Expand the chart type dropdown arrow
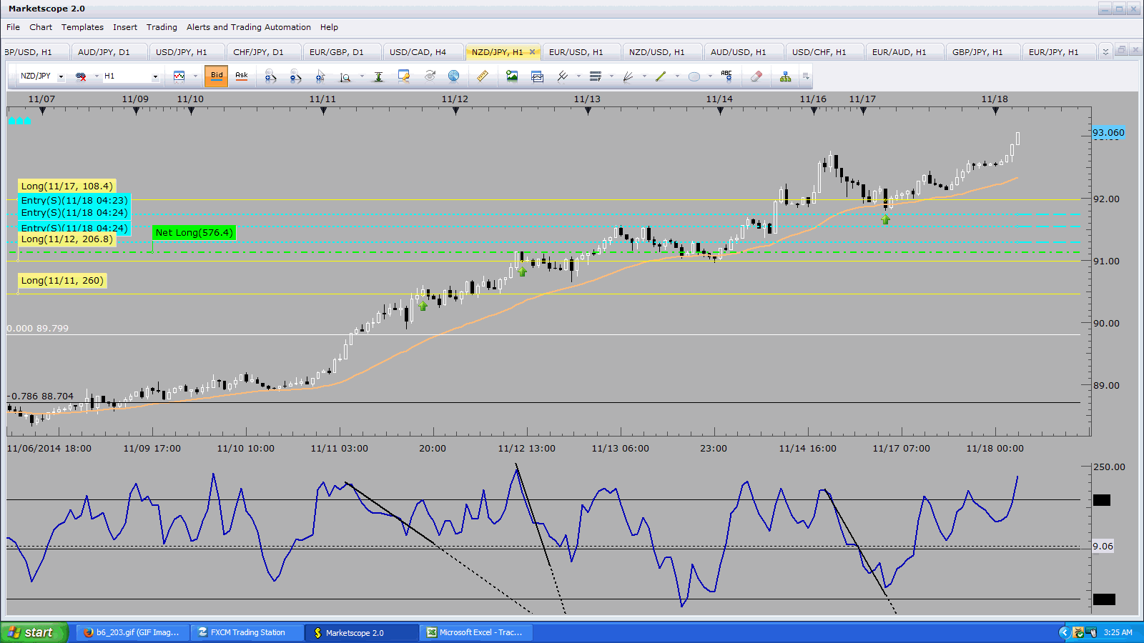 click(194, 76)
